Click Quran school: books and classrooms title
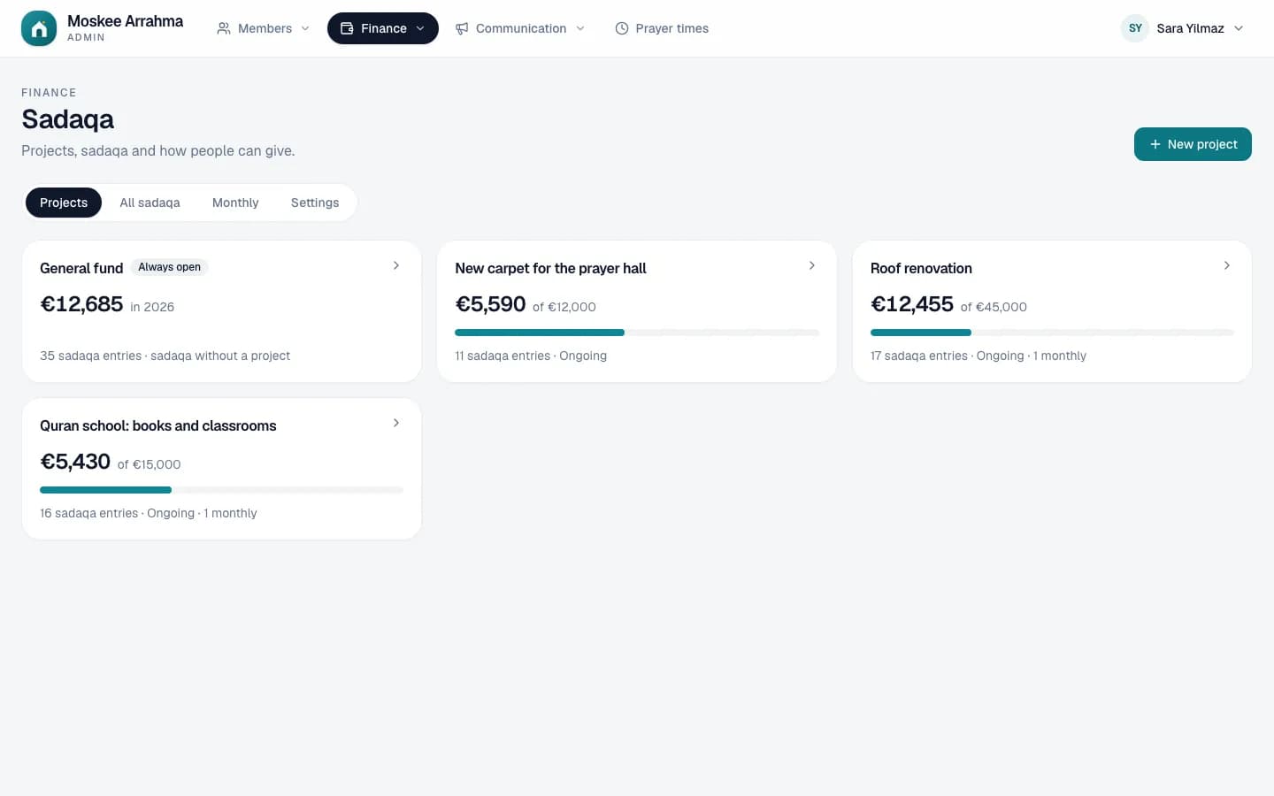Viewport: 1274px width, 796px height. [158, 425]
